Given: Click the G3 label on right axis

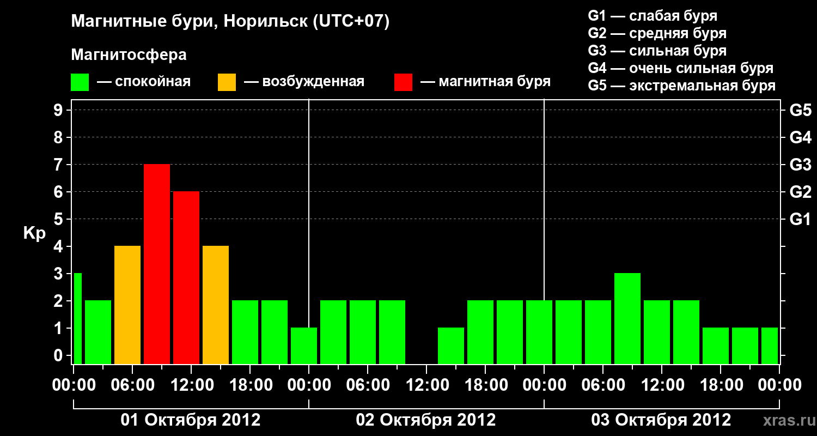Looking at the screenshot, I should coord(800,165).
